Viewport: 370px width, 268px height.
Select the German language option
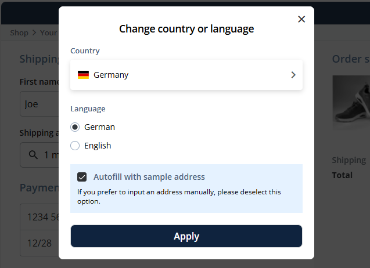75,127
